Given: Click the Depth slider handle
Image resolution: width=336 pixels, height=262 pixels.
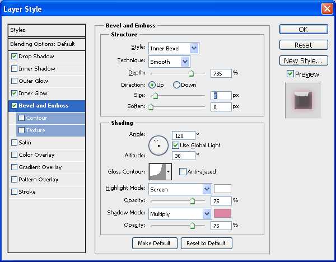Looking at the screenshot, I should pos(191,73).
